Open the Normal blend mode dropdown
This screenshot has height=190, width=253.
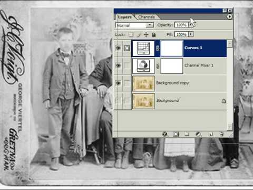(x=135, y=25)
